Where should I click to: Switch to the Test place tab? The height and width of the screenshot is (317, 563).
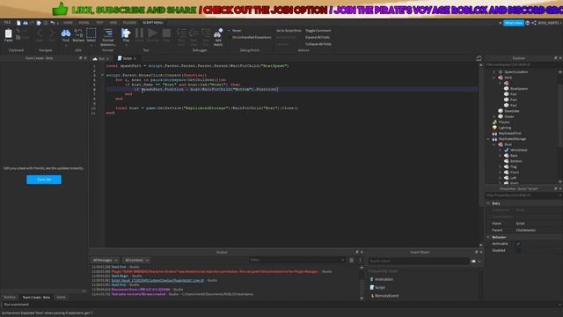tap(101, 59)
